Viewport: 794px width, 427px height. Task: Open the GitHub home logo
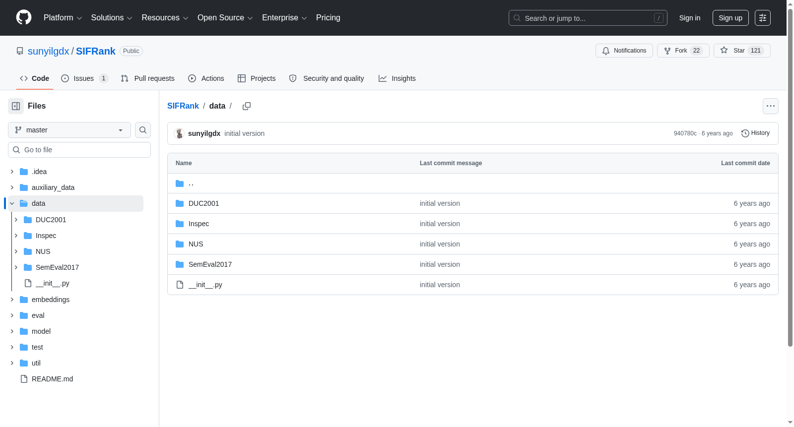point(24,18)
